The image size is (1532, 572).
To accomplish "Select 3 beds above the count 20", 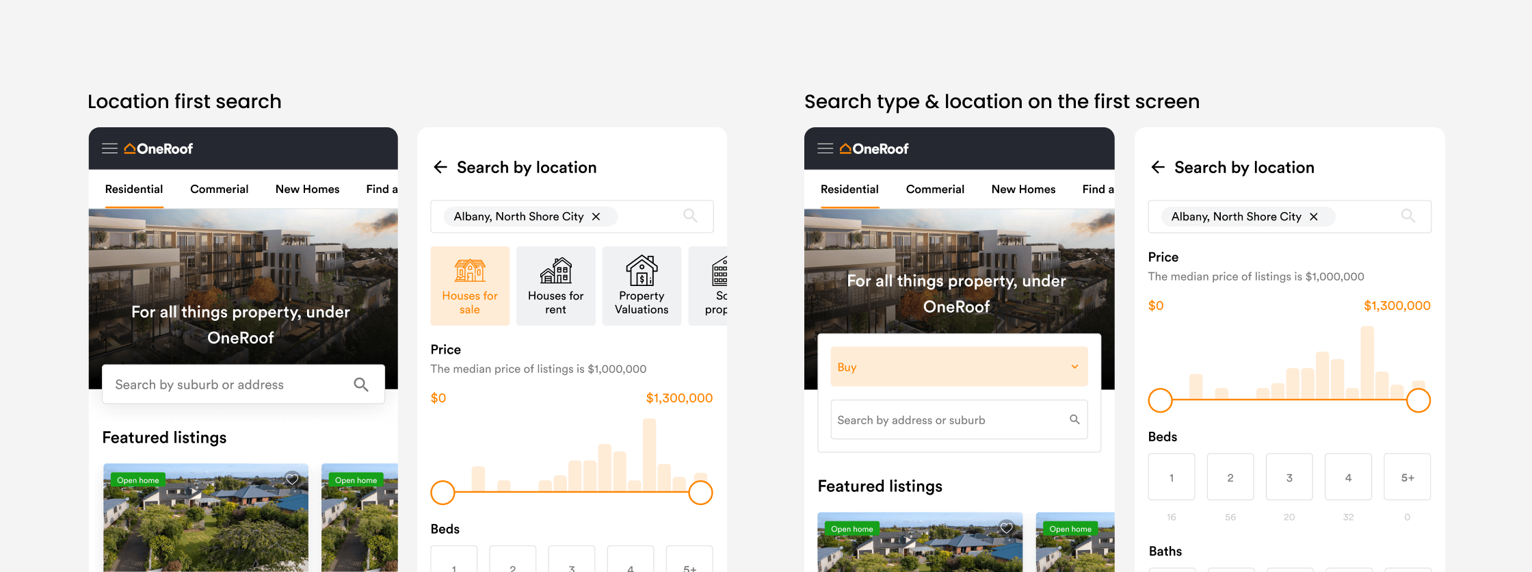I will pos(1289,477).
